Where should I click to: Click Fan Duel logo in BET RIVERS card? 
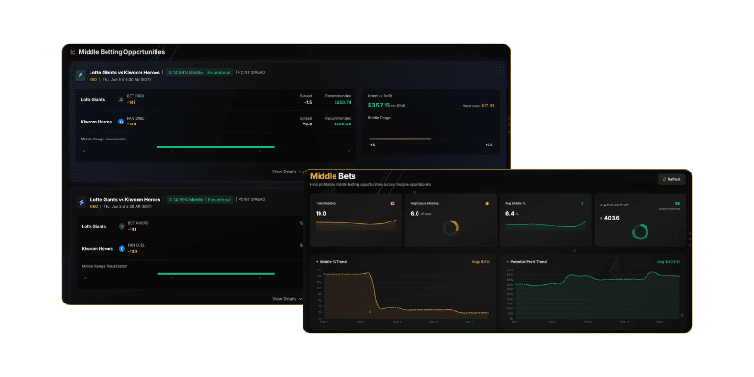coord(122,249)
